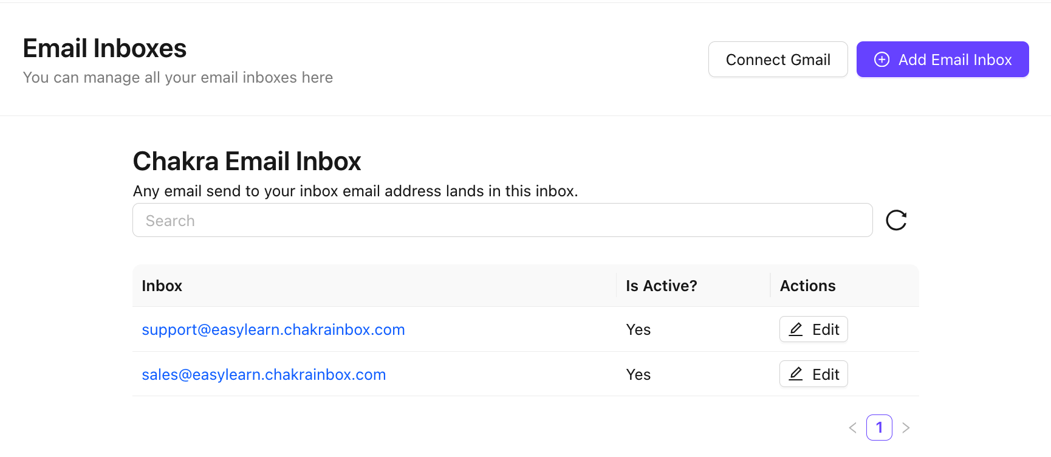Click the plus icon in Add Email Inbox
Viewport: 1051px width, 457px height.
(x=882, y=60)
